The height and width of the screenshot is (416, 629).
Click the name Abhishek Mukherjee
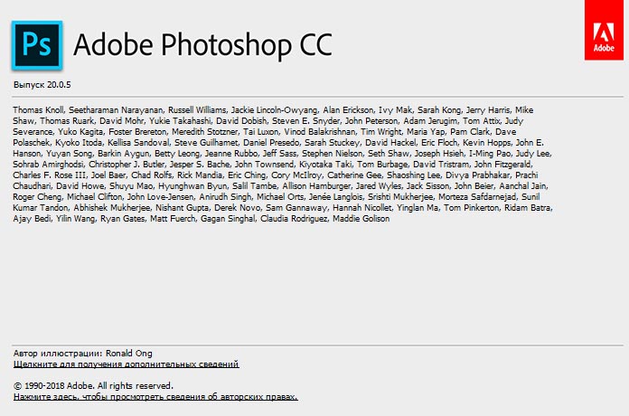(x=111, y=208)
